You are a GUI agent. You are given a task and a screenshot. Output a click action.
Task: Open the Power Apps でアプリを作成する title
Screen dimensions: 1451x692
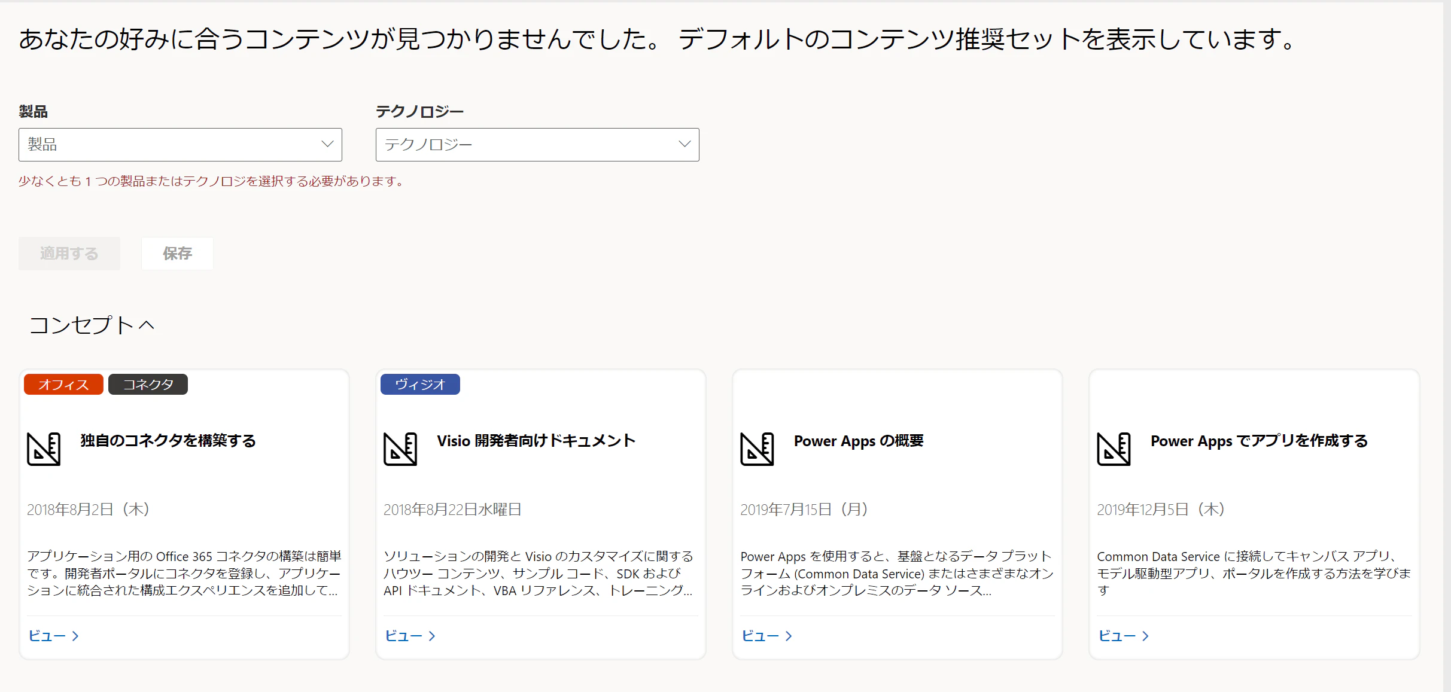point(1259,441)
